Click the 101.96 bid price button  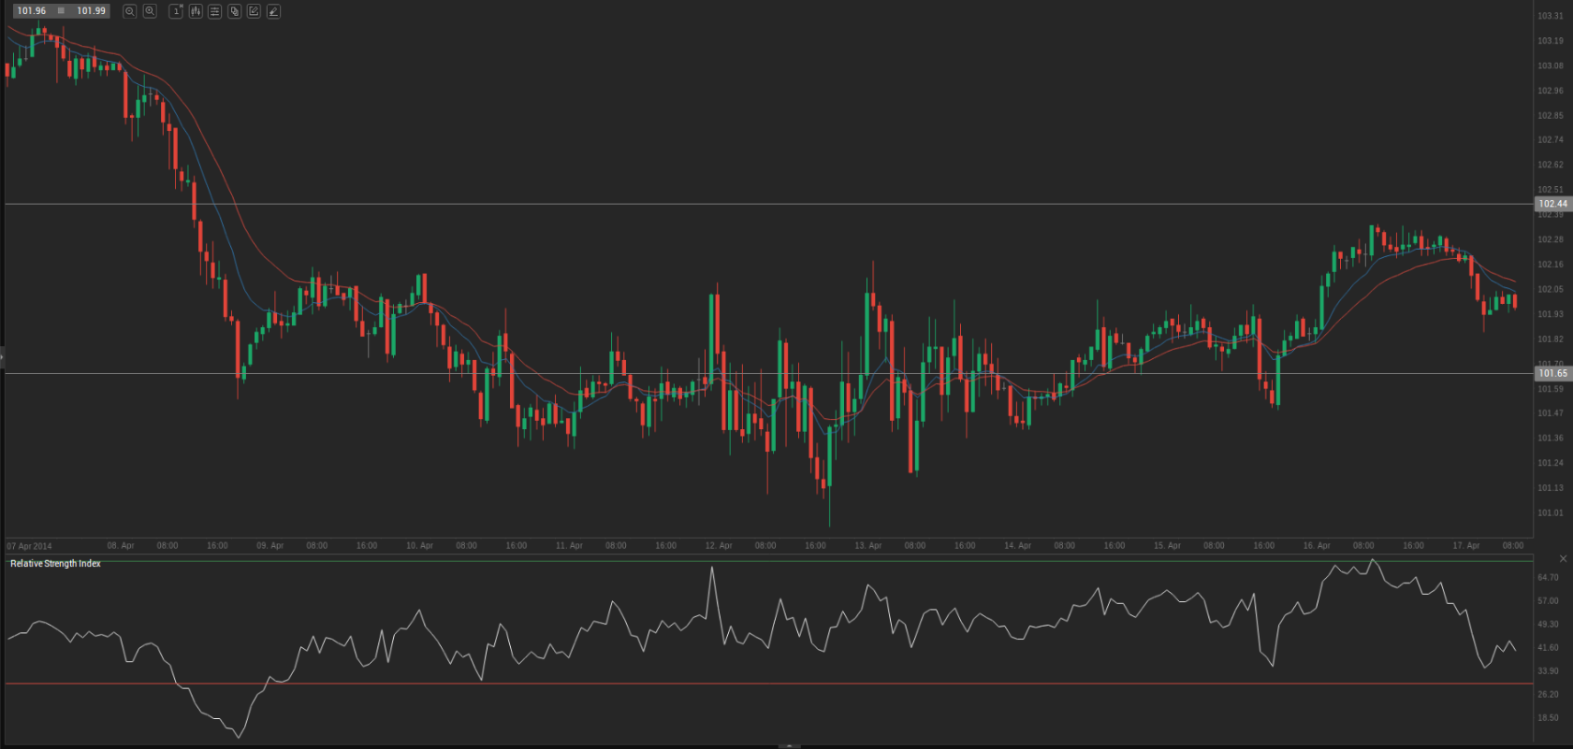click(32, 11)
